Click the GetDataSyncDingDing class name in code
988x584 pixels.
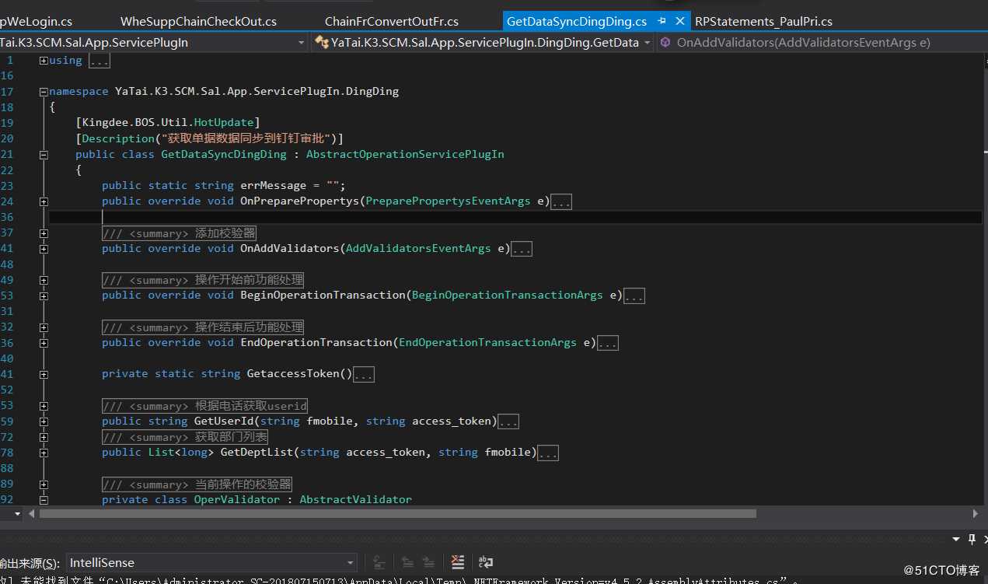click(x=224, y=154)
